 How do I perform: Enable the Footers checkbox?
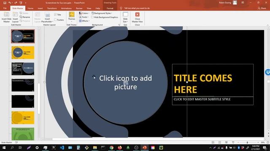tap(55, 20)
